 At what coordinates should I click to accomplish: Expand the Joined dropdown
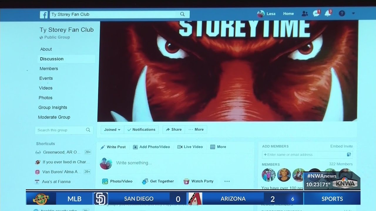[112, 130]
